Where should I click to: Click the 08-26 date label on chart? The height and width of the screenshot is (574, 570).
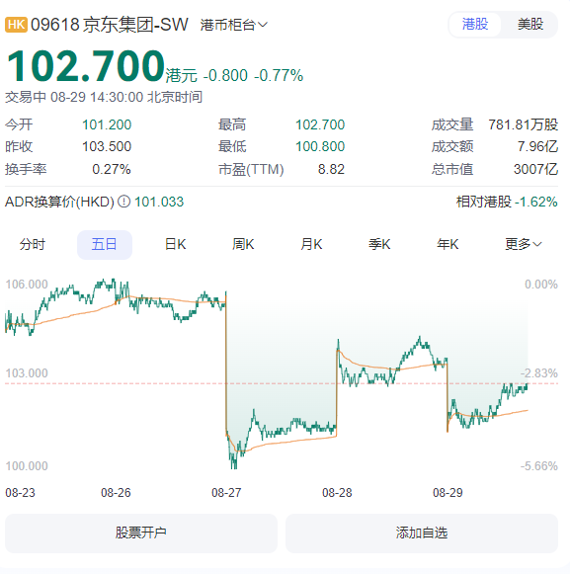pyautogui.click(x=116, y=493)
